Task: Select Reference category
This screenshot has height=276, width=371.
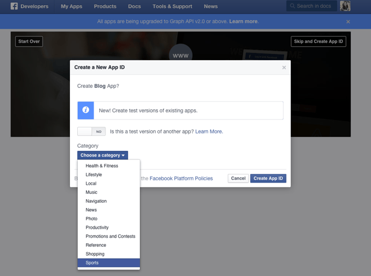Action: click(109, 245)
